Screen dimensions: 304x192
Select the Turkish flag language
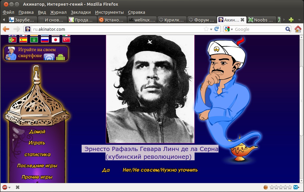(x=66, y=40)
